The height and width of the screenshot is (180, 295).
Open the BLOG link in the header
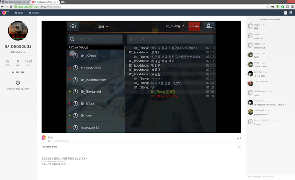coord(19,13)
